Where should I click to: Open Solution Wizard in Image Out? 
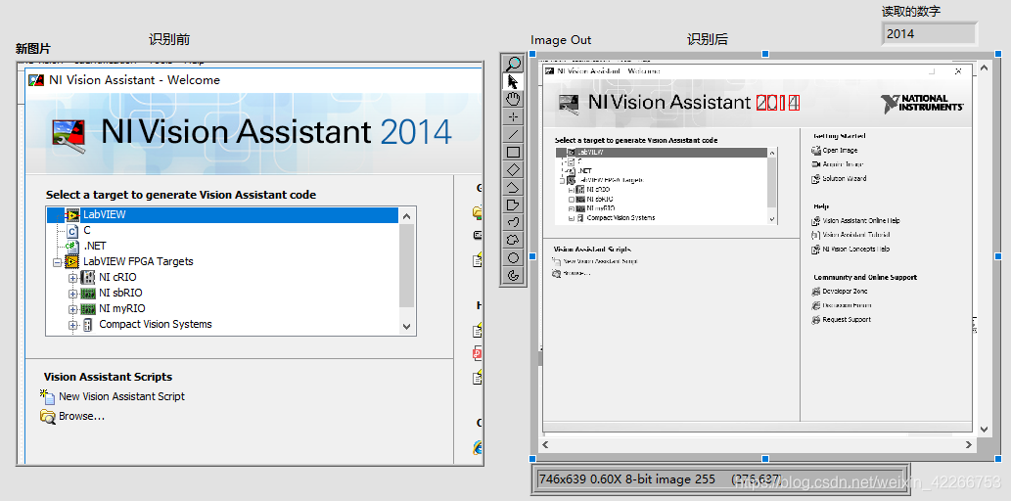click(845, 179)
